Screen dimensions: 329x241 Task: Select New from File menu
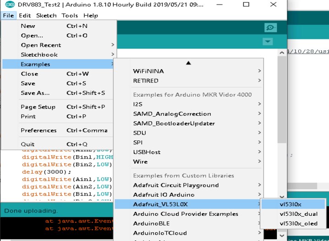point(28,26)
